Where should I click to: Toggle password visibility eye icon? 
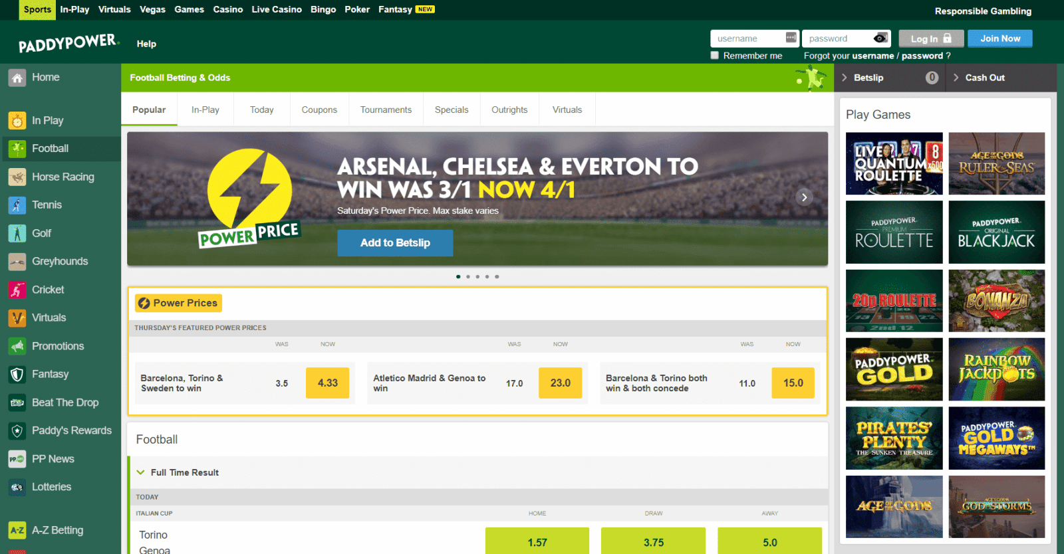click(880, 38)
